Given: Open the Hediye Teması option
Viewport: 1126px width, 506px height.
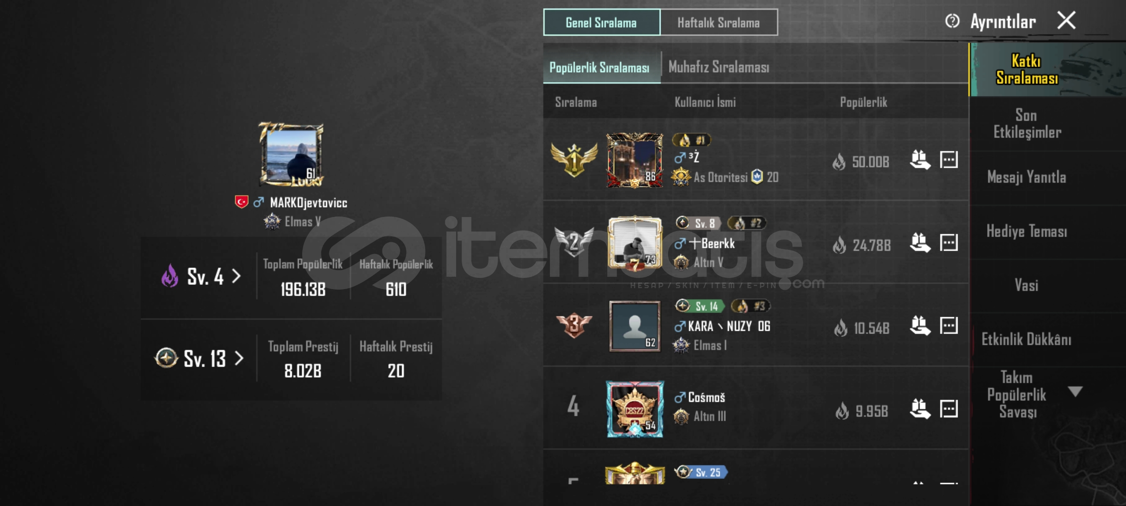Looking at the screenshot, I should pos(1027,231).
